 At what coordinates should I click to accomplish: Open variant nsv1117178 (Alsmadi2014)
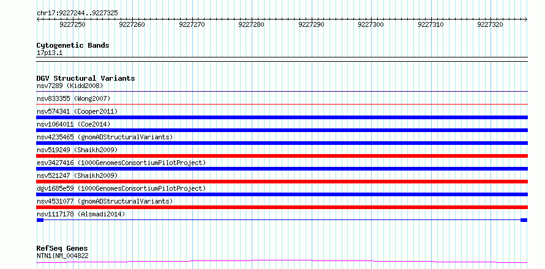tap(81, 214)
